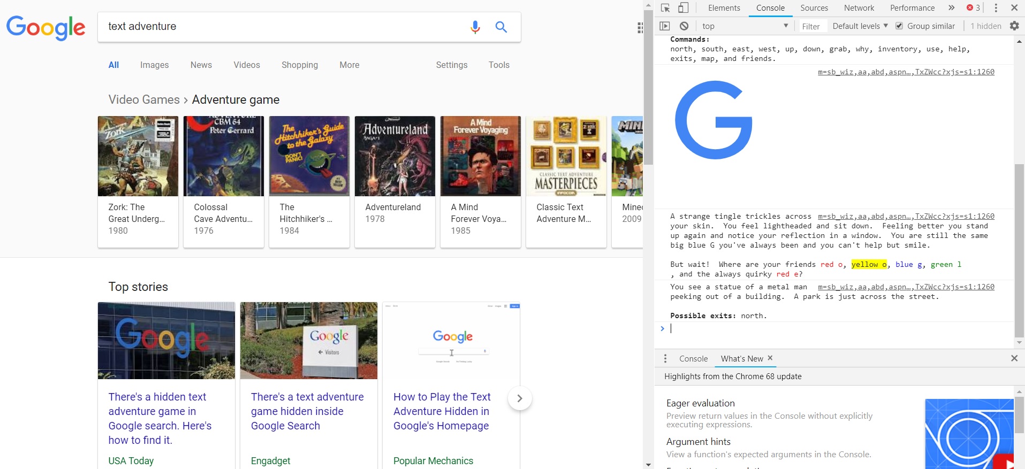Open the Tools search options
Image resolution: width=1025 pixels, height=469 pixels.
[x=499, y=65]
